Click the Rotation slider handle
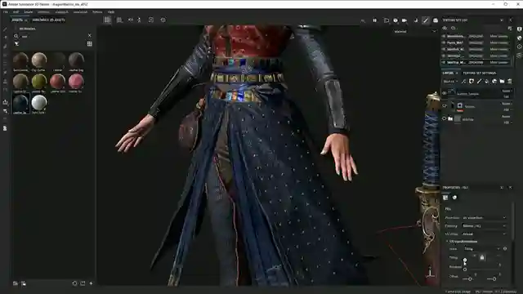This screenshot has height=294, width=523. pyautogui.click(x=465, y=269)
